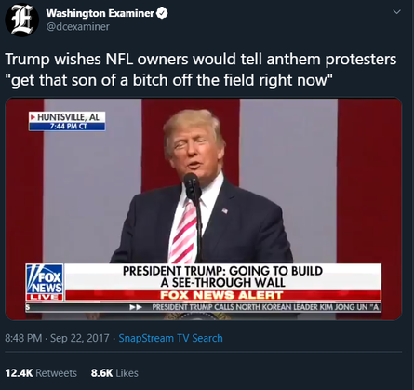Image resolution: width=414 pixels, height=390 pixels.
Task: Open the 8:48 PM timestamp
Action: click(x=23, y=338)
